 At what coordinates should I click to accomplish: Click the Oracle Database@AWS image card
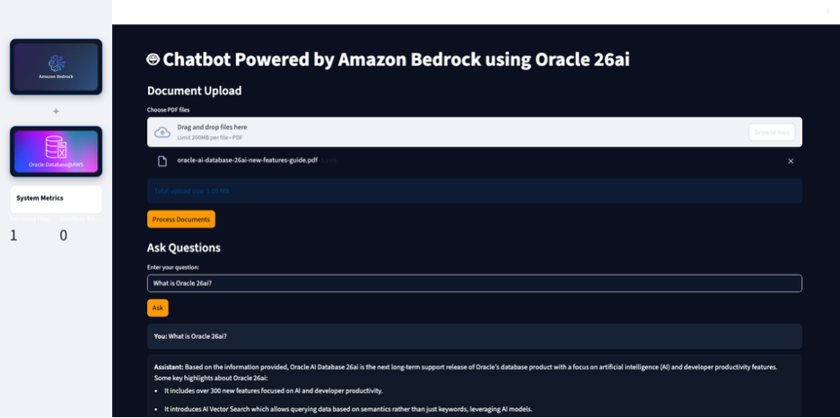[x=56, y=152]
